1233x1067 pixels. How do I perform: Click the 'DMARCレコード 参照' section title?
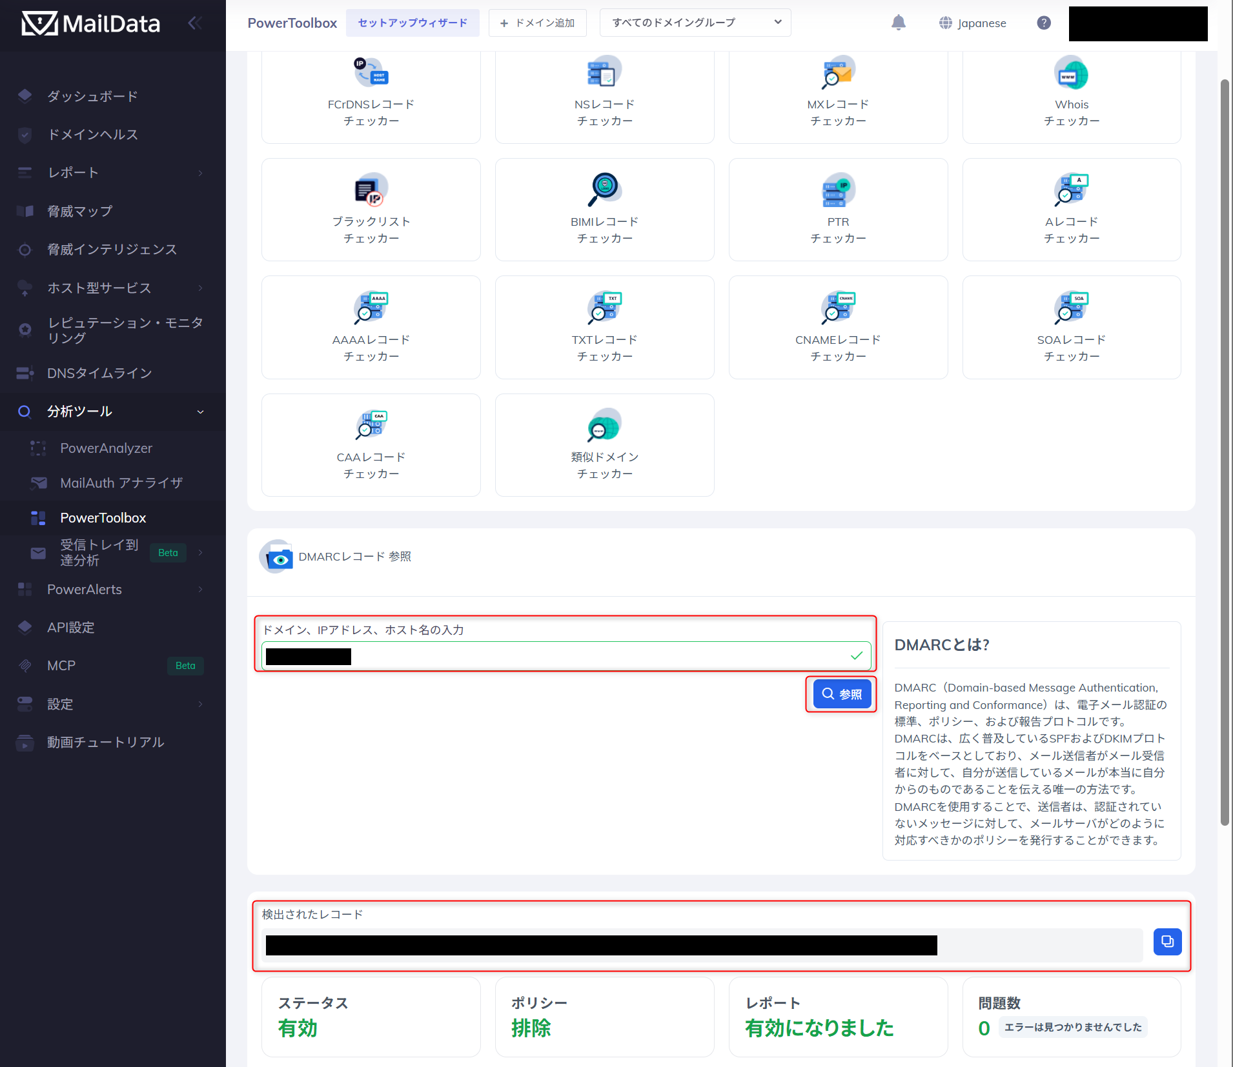tap(354, 557)
